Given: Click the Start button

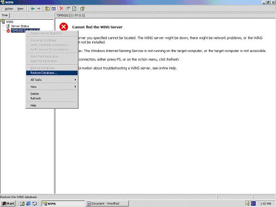Looking at the screenshot, I should pyautogui.click(x=8, y=204).
